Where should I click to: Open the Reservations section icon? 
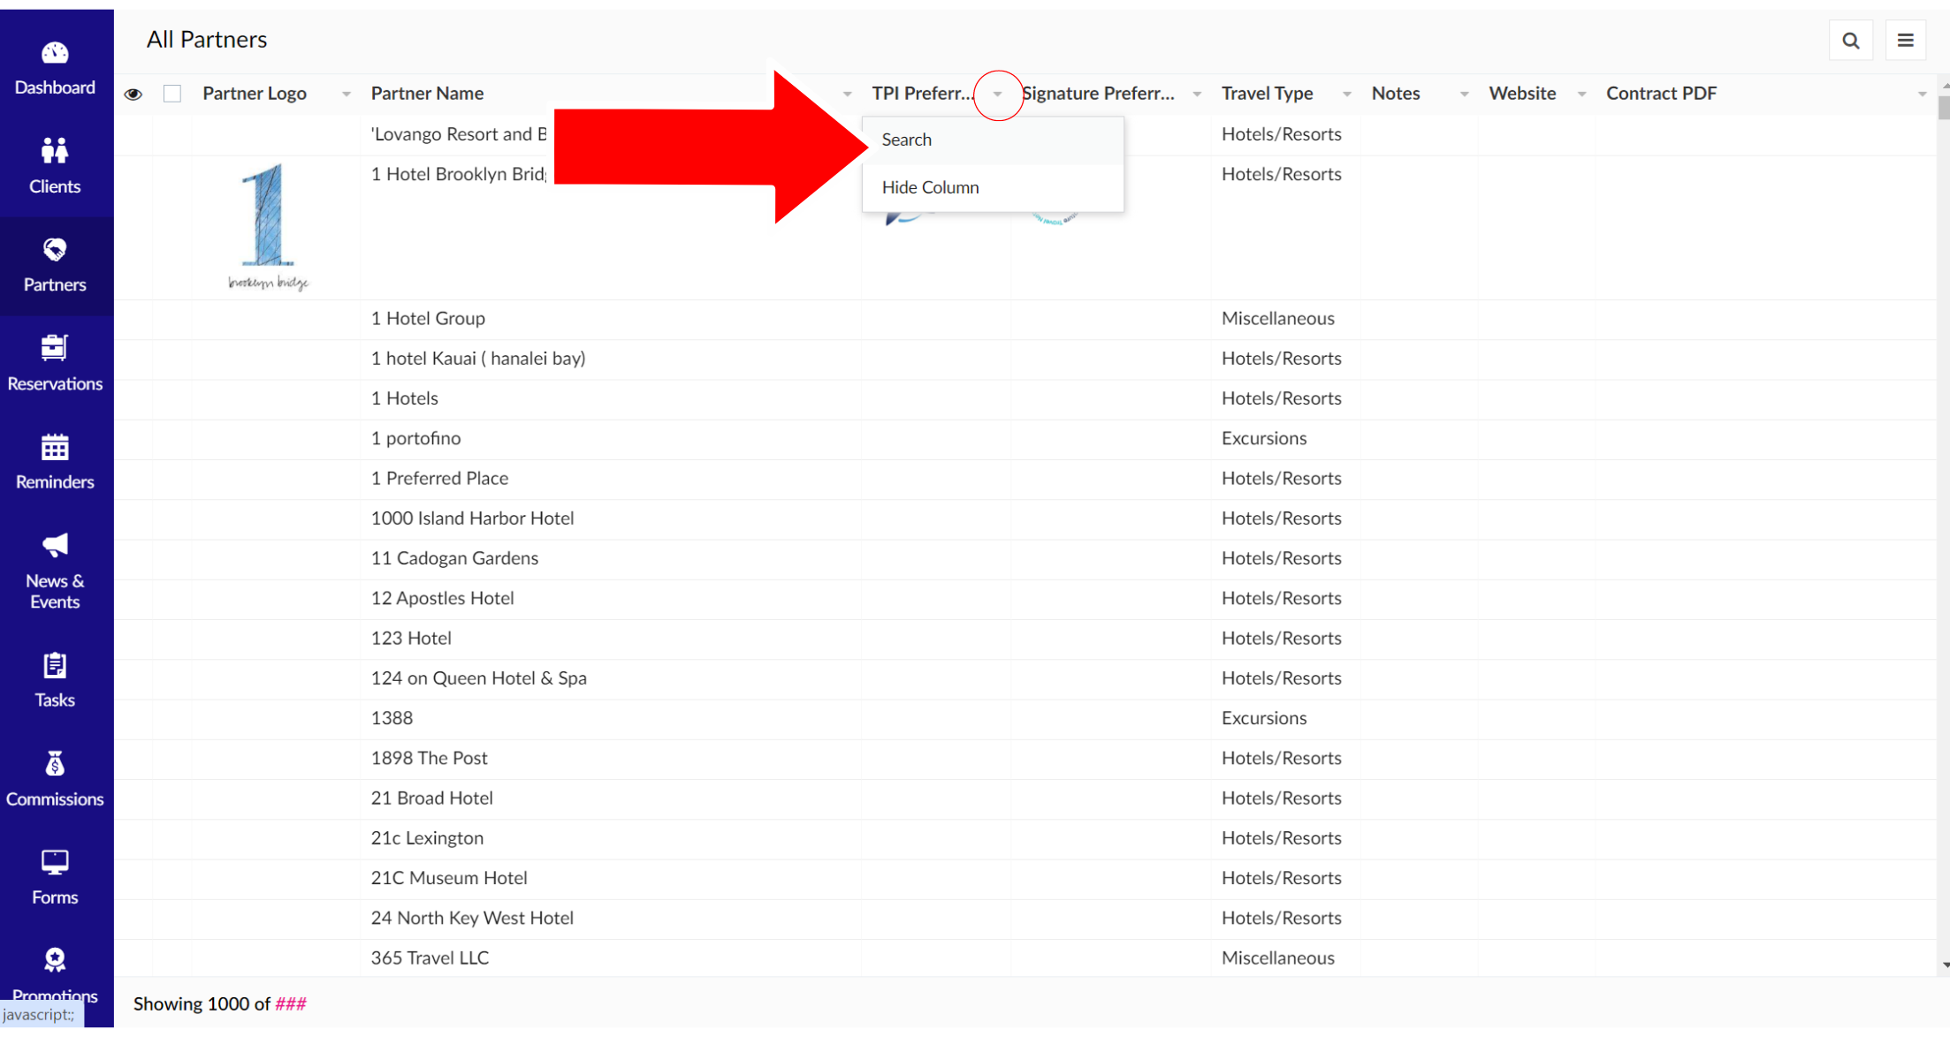click(x=55, y=348)
